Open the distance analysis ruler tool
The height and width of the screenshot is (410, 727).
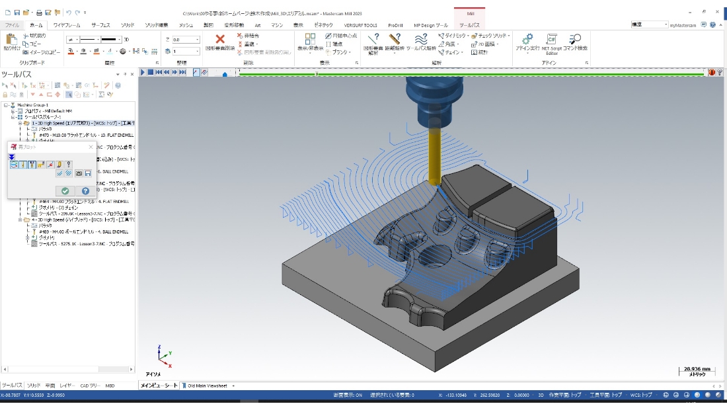tap(395, 44)
